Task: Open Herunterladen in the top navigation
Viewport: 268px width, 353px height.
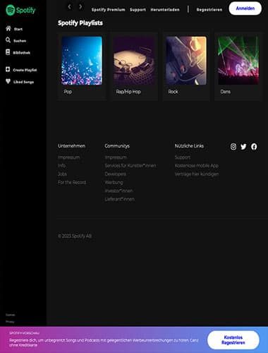Action: 165,10
